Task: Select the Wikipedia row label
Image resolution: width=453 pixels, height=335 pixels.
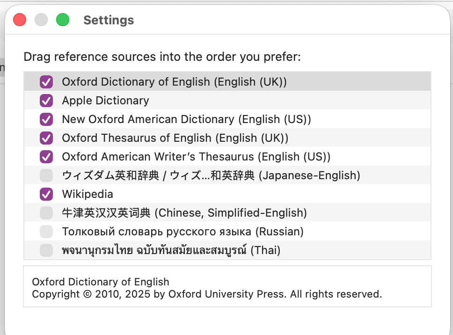Action: coord(88,194)
